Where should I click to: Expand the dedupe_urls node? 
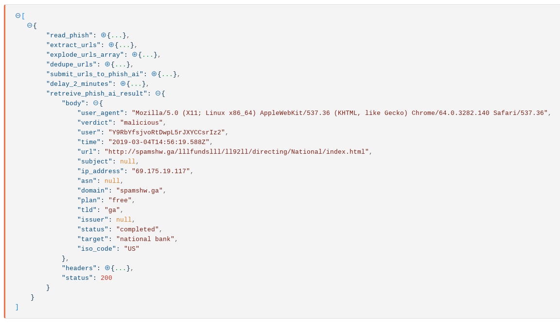coord(107,65)
